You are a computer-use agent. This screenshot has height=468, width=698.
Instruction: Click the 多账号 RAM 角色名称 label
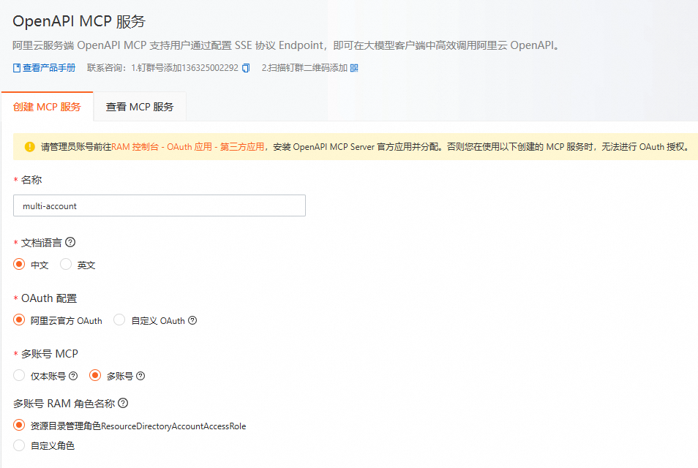[64, 404]
